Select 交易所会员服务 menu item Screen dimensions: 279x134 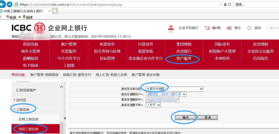pos(261,51)
